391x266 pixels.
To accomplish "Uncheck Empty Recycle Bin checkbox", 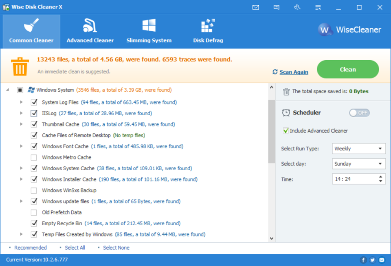I will [34, 224].
